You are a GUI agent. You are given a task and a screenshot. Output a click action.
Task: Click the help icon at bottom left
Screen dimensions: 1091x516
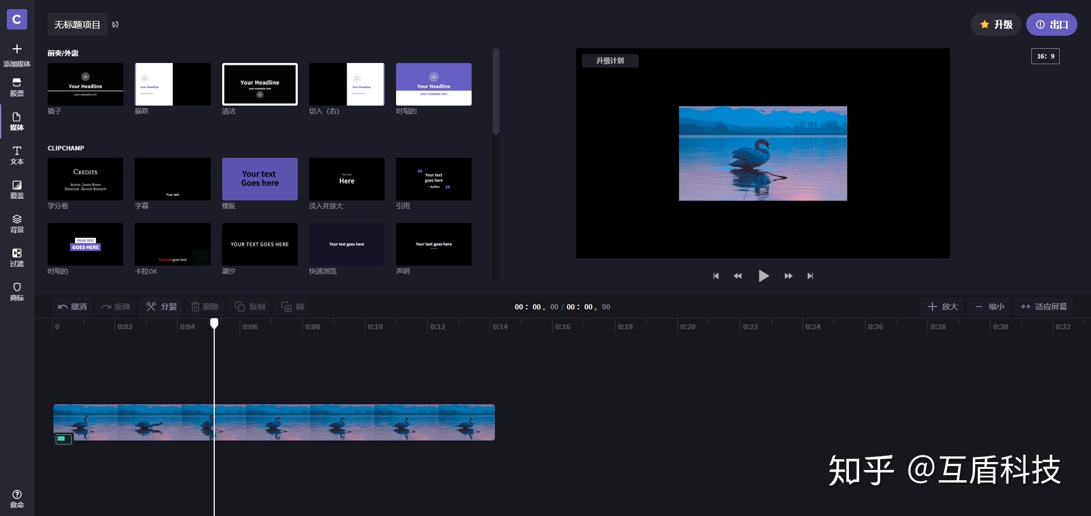[17, 495]
